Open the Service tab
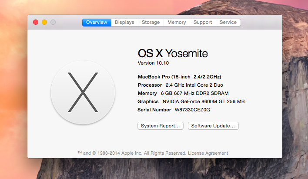Viewport: 308px width, 179px height. point(228,22)
